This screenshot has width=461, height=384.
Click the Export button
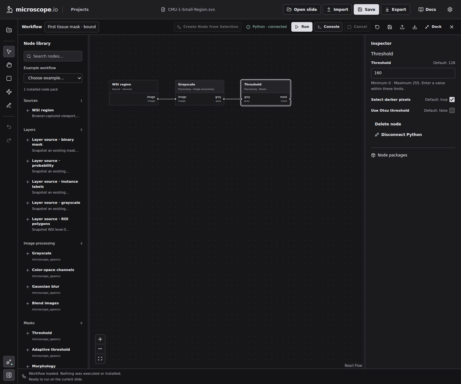click(x=396, y=10)
